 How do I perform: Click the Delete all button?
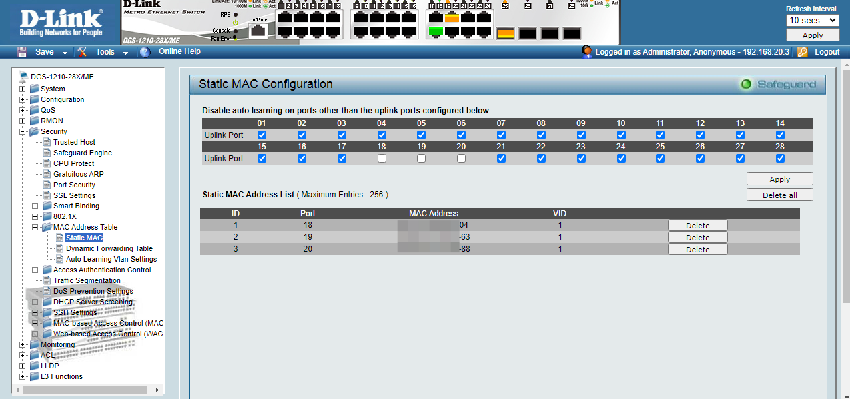(x=780, y=195)
